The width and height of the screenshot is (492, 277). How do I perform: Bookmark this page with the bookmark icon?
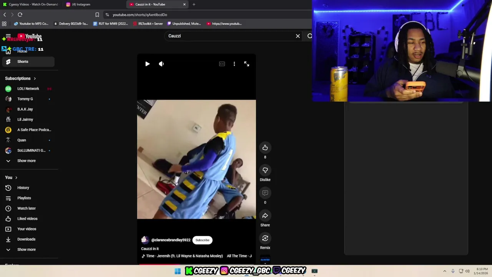(x=97, y=15)
